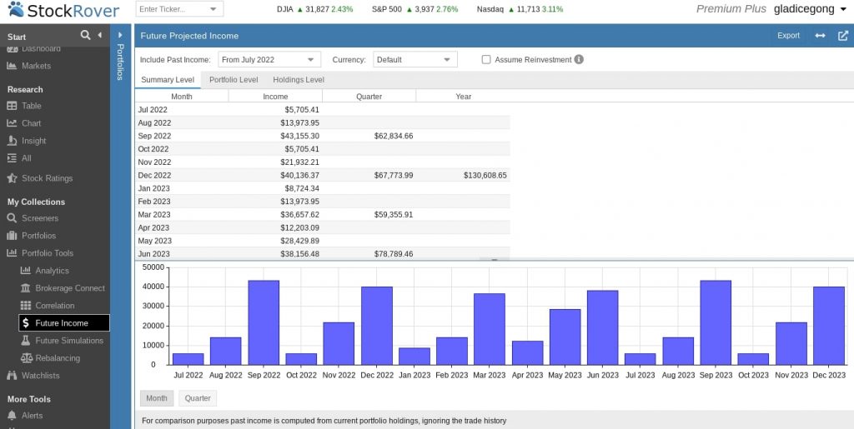Open Future Simulations flask tool

point(68,341)
